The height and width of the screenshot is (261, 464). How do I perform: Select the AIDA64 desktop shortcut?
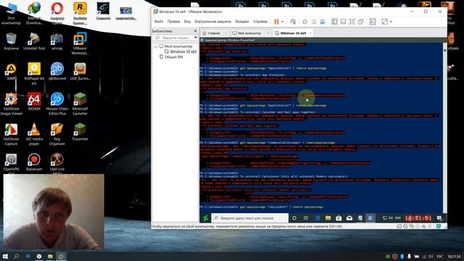point(34,101)
